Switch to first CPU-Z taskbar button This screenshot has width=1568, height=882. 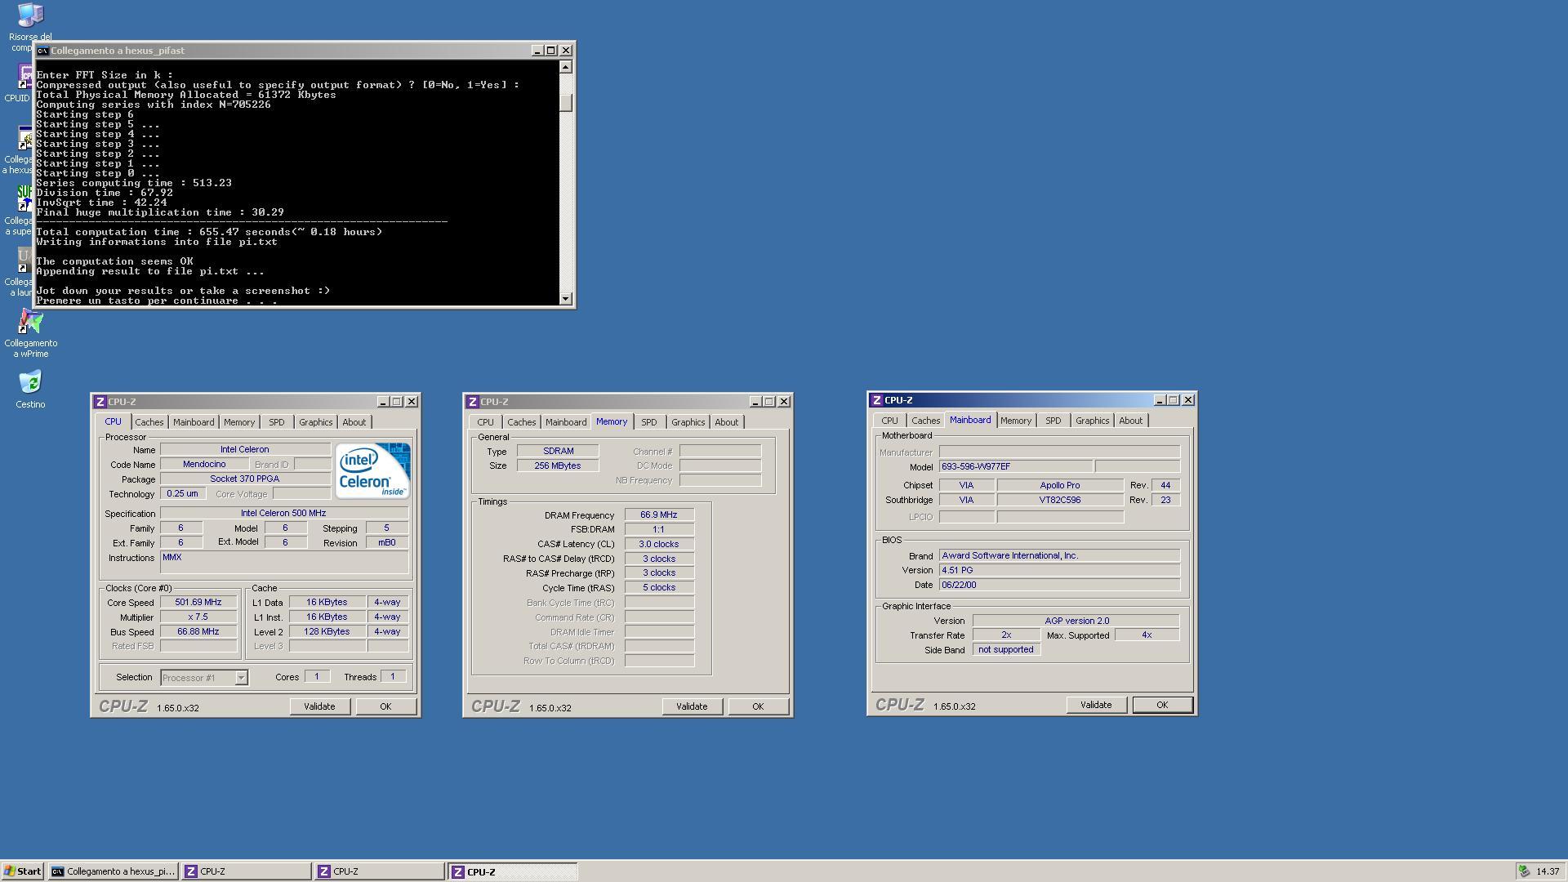[x=247, y=871]
